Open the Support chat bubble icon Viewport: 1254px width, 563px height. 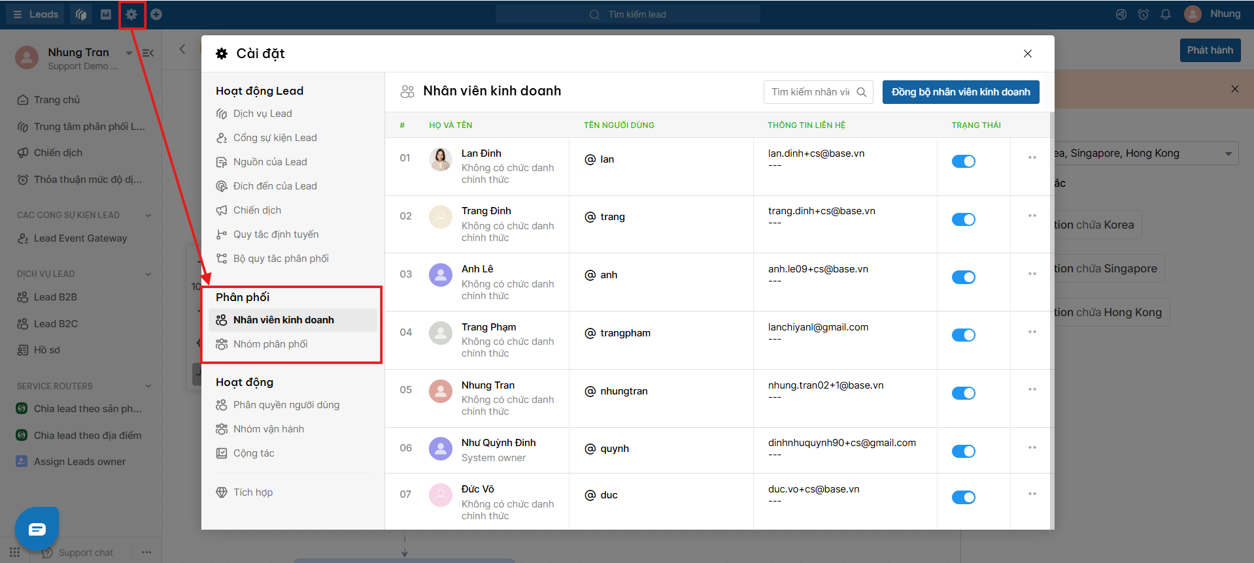(37, 528)
